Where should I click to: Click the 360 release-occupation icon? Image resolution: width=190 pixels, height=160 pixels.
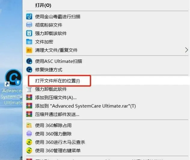(x=29, y=125)
